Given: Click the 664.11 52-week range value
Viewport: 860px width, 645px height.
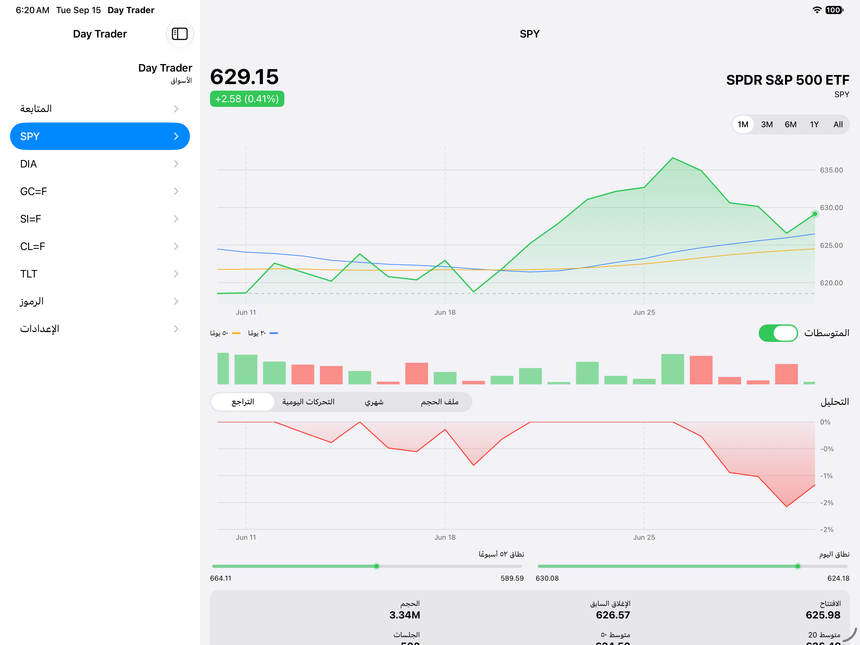Looking at the screenshot, I should 220,578.
